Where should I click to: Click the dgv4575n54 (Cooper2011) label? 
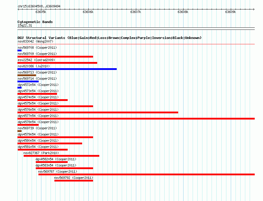click(38, 103)
